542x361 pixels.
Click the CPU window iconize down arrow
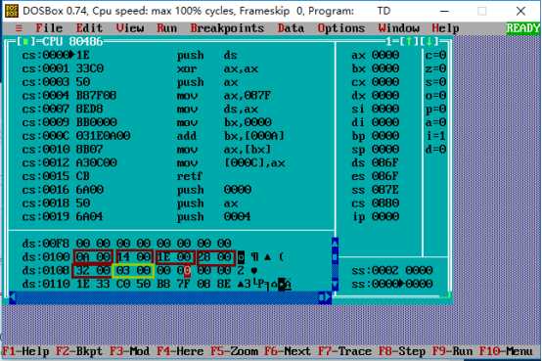(x=429, y=42)
